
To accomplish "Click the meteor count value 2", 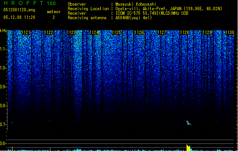I will (x=54, y=17).
